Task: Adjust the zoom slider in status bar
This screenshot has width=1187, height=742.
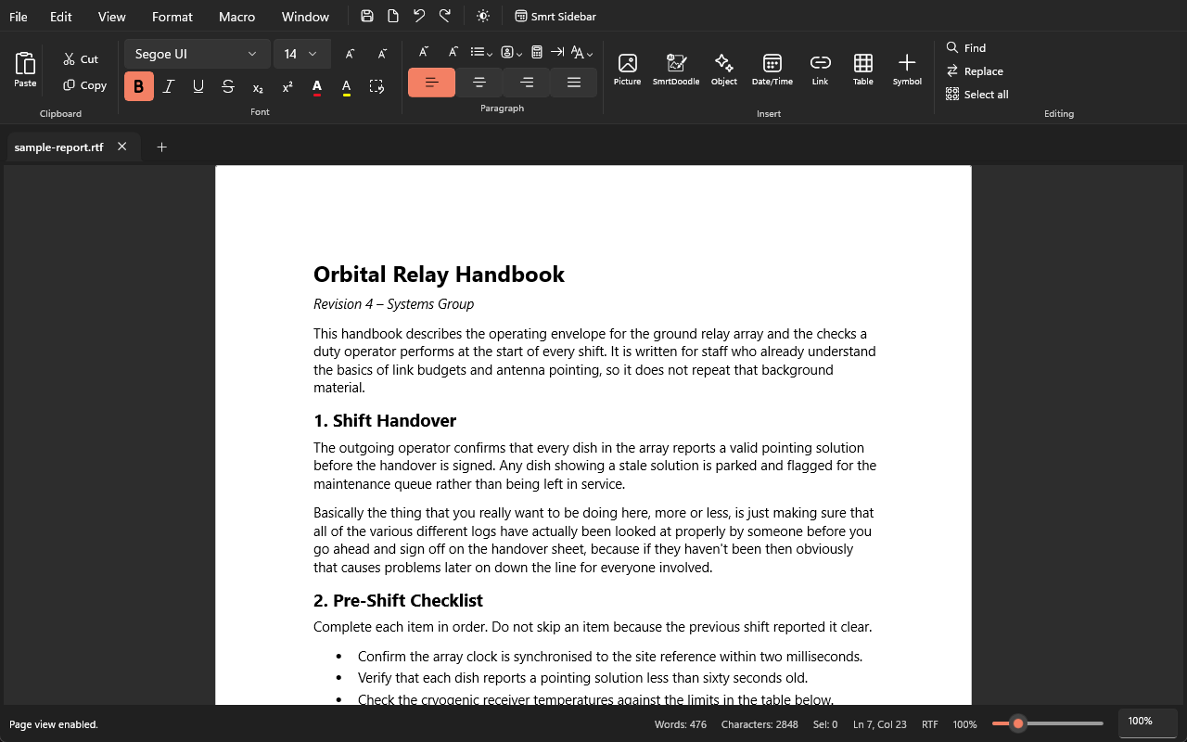Action: point(1048,723)
